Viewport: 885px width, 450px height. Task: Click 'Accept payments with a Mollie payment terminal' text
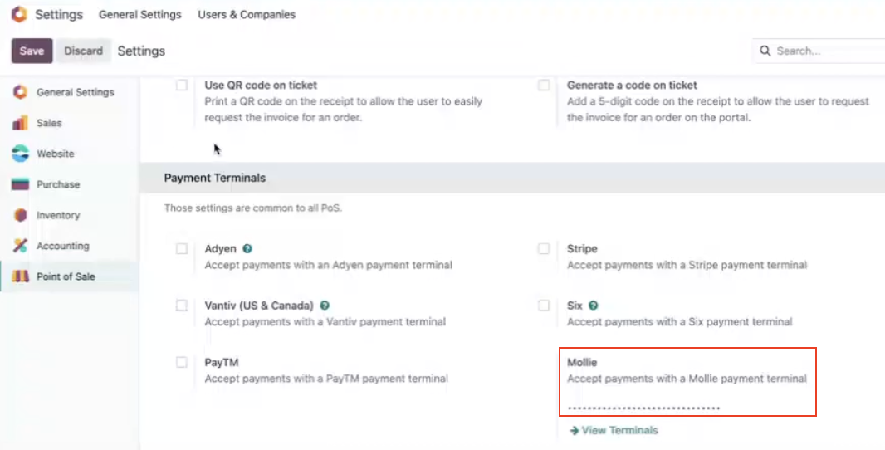(687, 379)
